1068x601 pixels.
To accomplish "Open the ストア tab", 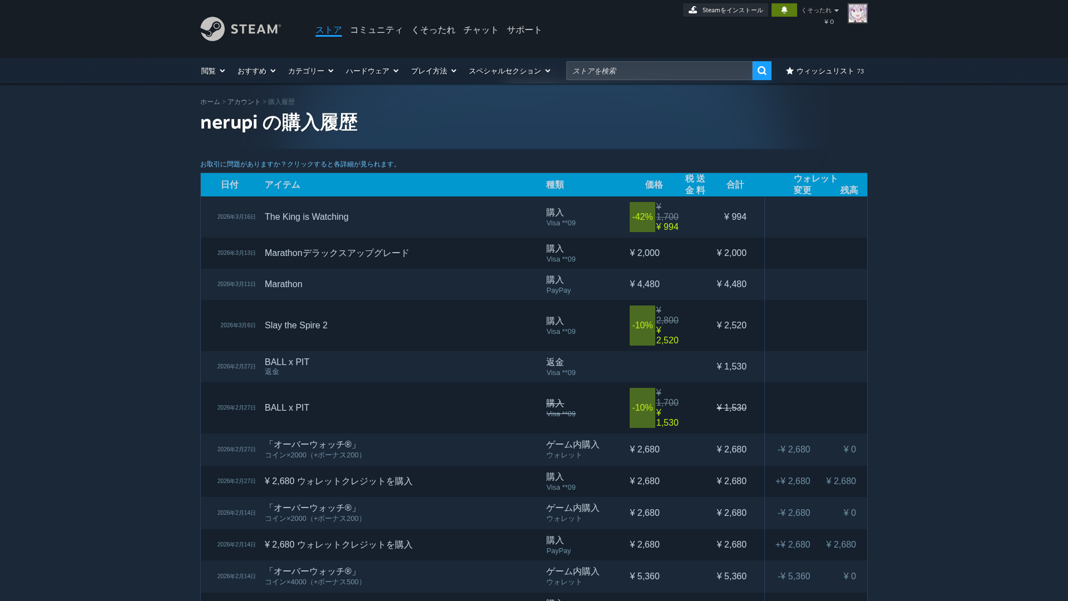I will [x=328, y=30].
